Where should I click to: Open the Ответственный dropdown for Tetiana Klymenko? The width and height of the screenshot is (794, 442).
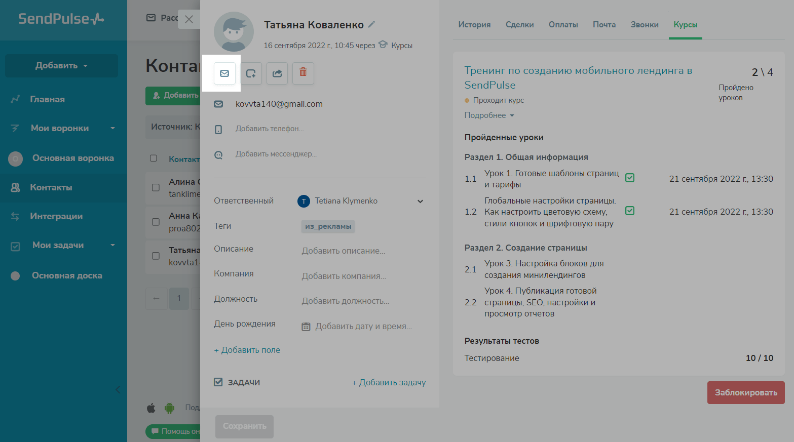point(420,201)
